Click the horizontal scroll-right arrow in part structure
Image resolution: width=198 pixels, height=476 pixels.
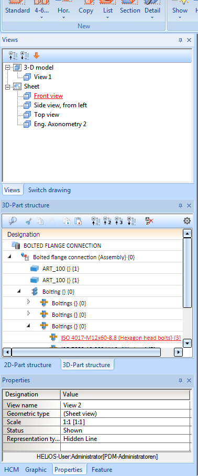178,352
